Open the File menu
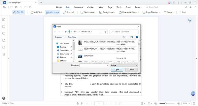 pos(4,7)
